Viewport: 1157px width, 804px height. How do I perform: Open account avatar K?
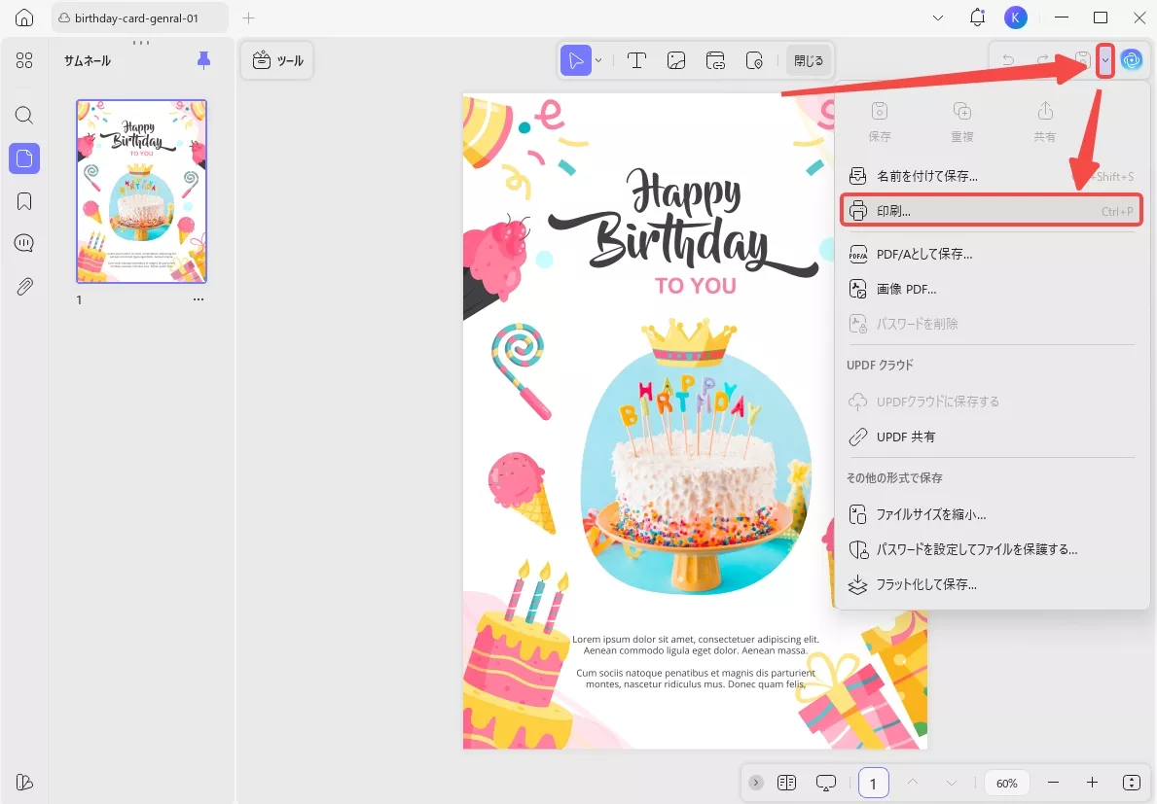[x=1016, y=17]
